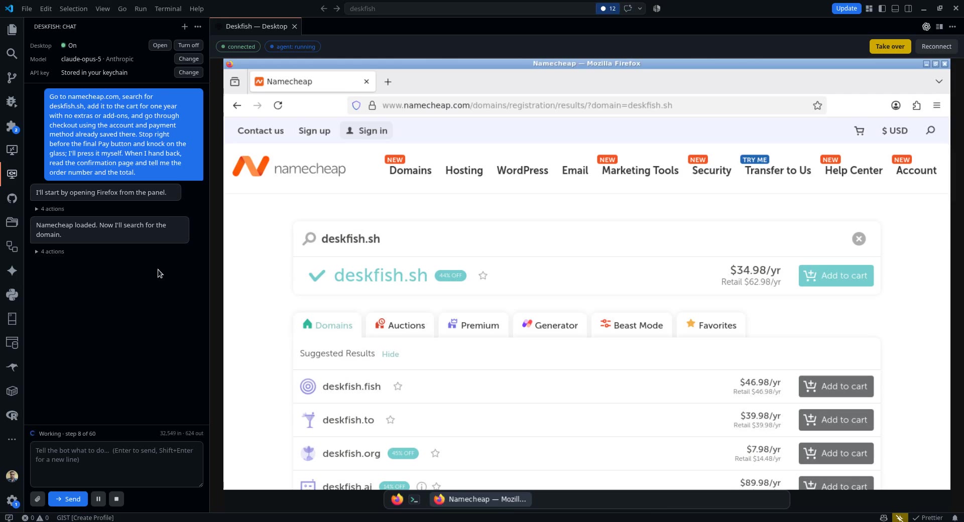
Task: Open the $ USD currency selector
Action: (x=895, y=130)
